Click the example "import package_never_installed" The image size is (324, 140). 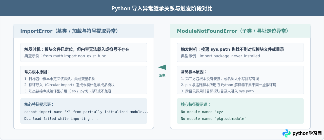pyautogui.click(x=230, y=56)
